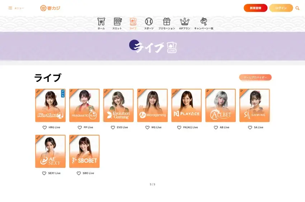This screenshot has height=202, width=305.
Task: Click the search magnifier icon
Action: pos(297,8)
